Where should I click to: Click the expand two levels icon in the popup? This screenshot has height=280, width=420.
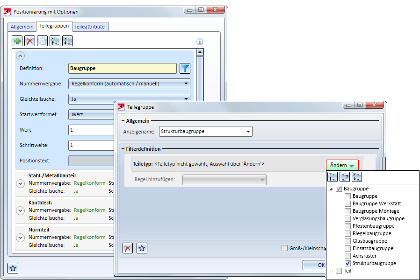pos(345,177)
